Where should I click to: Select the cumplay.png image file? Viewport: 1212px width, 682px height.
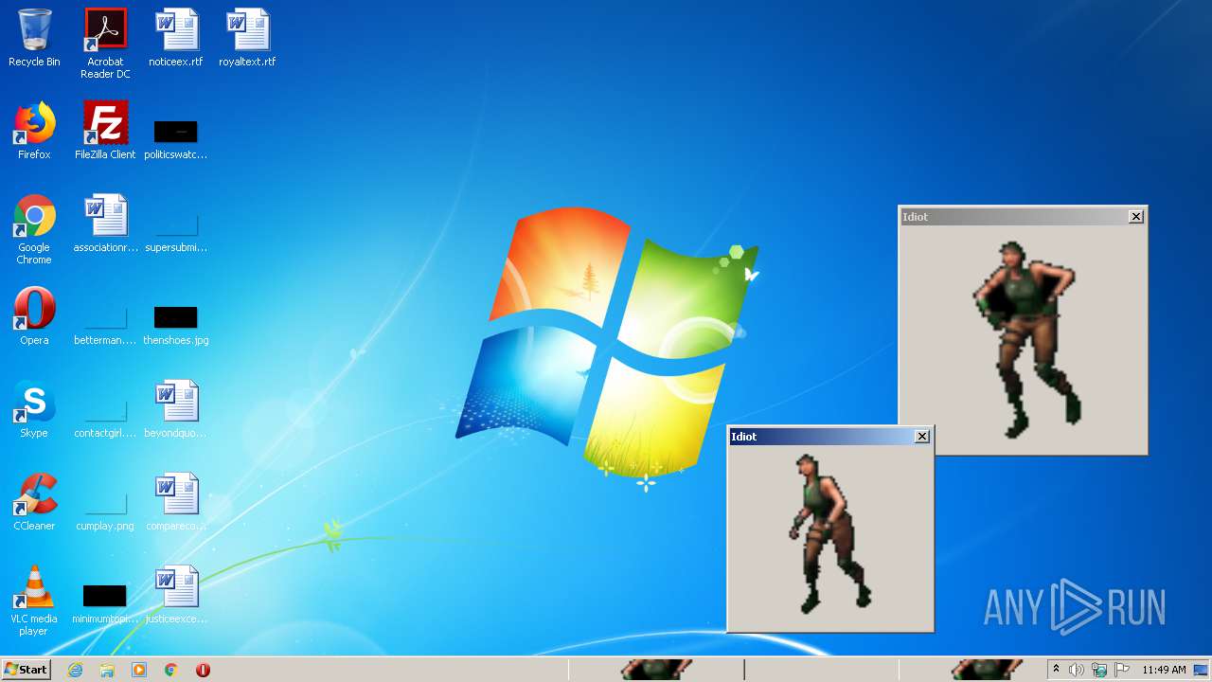point(105,512)
